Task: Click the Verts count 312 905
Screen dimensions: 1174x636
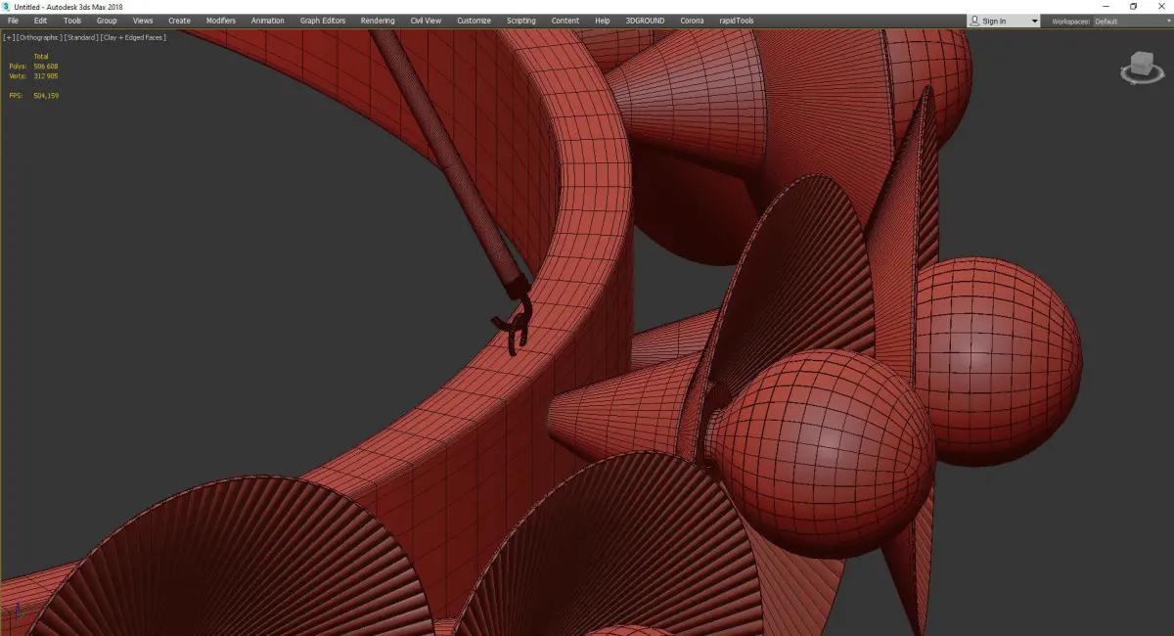Action: 46,75
